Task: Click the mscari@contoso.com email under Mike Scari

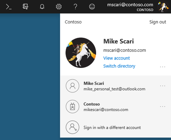Action: [125, 50]
